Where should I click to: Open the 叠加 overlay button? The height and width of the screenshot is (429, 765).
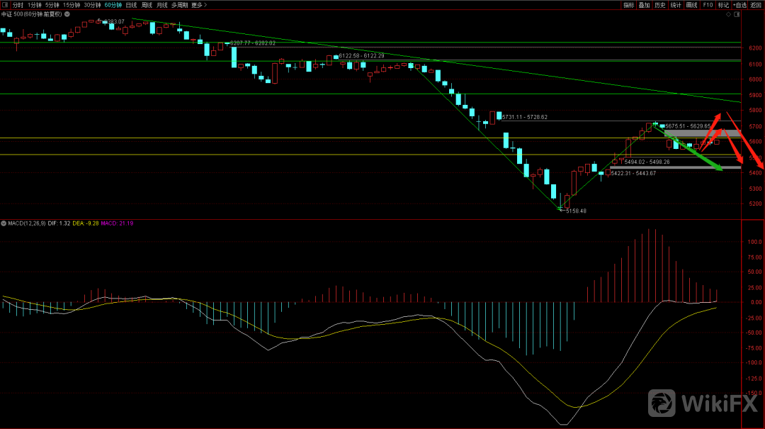(x=644, y=5)
